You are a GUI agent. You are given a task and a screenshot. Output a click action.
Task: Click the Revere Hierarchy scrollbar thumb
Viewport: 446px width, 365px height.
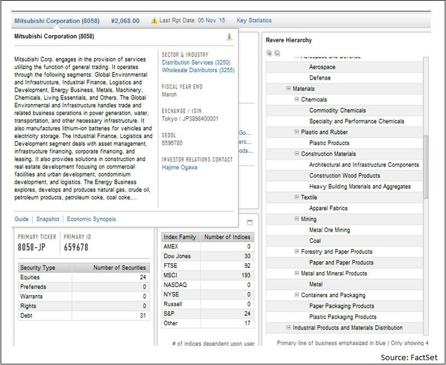pyautogui.click(x=426, y=167)
